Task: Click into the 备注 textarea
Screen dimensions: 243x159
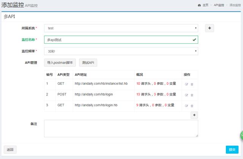Action: (121, 129)
